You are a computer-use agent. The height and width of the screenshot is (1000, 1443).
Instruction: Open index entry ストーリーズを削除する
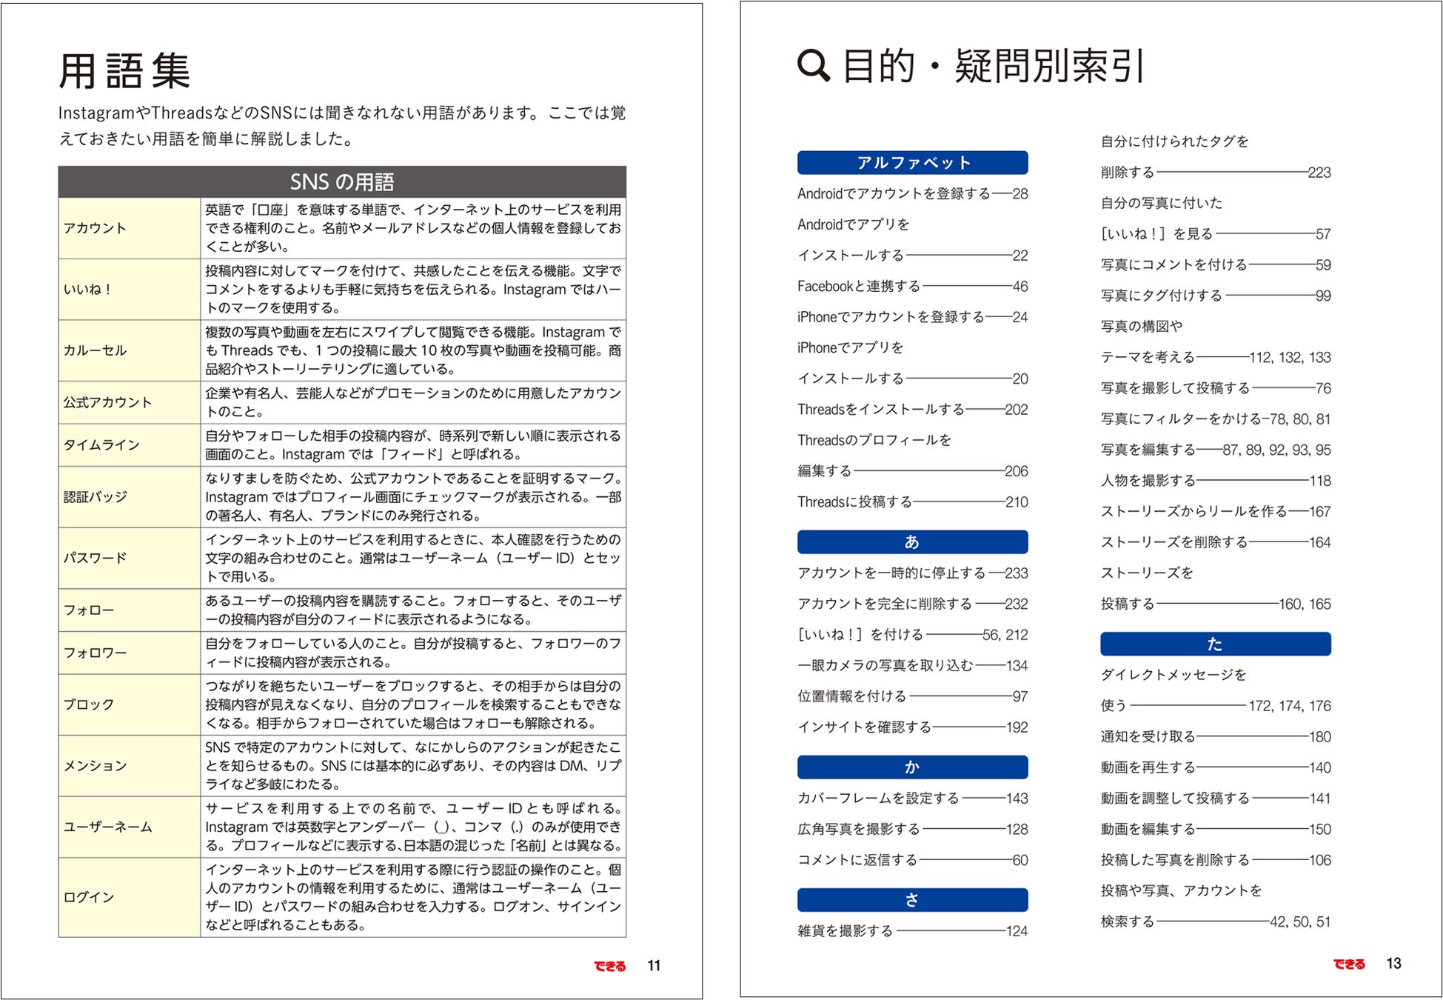tap(1174, 542)
